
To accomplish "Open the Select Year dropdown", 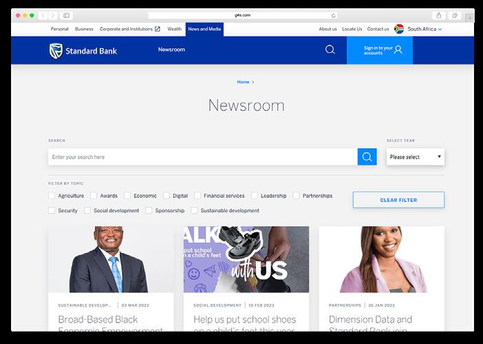I will [416, 156].
